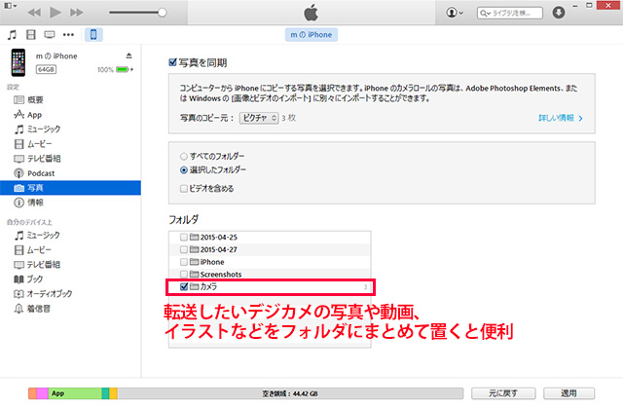Click the iPhone device thumbnail in sidebar
The image size is (623, 409).
[x=18, y=62]
